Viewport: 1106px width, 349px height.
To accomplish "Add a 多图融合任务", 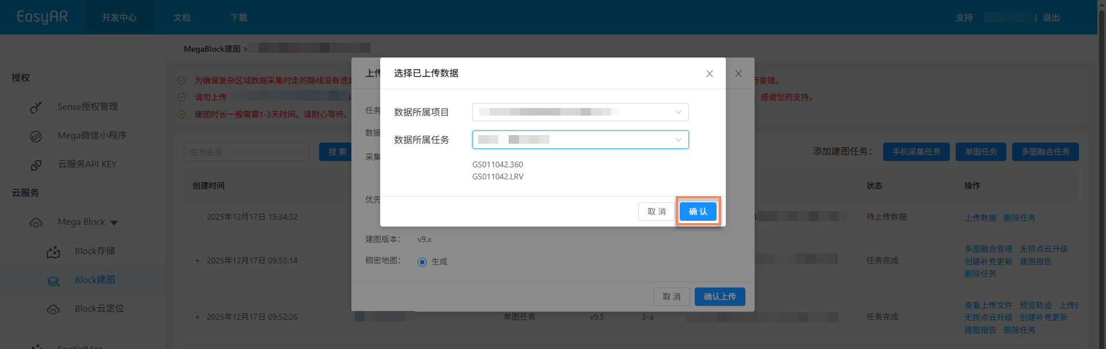I will pyautogui.click(x=1046, y=152).
